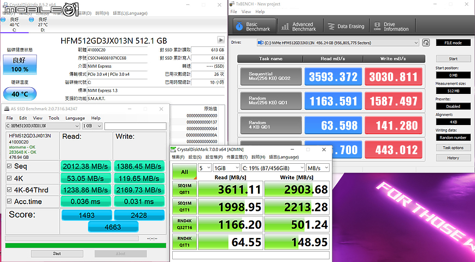Open 1GiB test size dropdown
475x262 pixels.
pos(226,168)
